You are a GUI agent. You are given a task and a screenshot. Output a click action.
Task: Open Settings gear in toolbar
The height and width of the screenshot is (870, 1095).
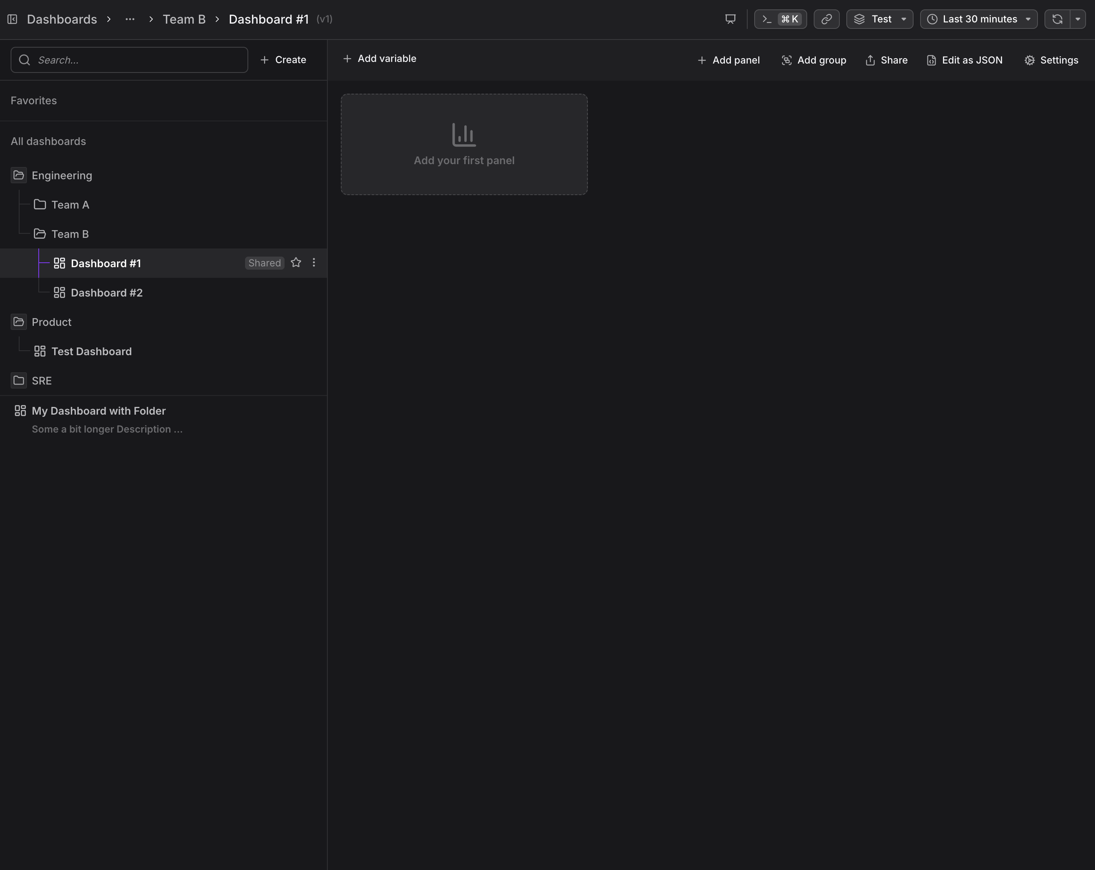[x=1051, y=60]
